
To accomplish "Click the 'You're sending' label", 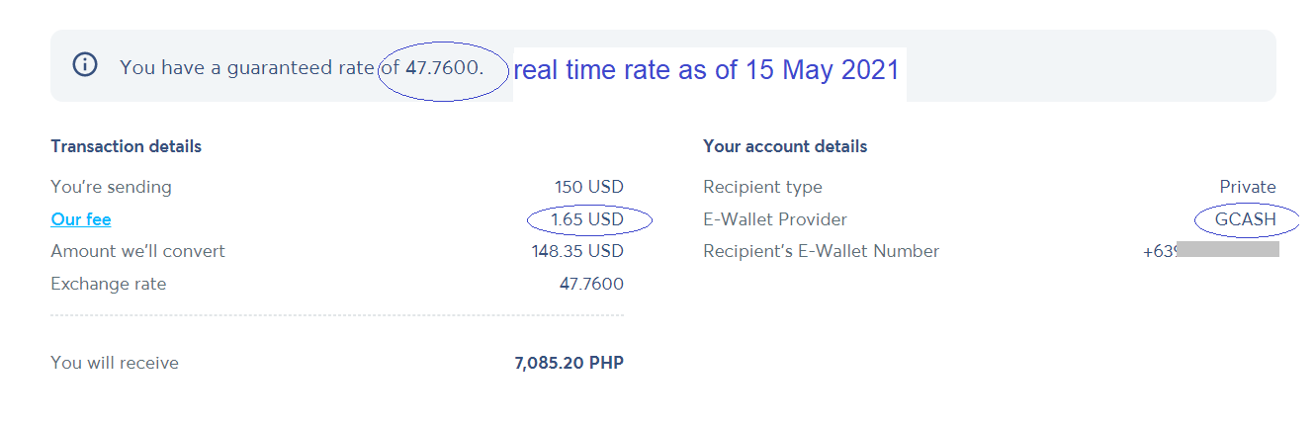I will (x=112, y=187).
